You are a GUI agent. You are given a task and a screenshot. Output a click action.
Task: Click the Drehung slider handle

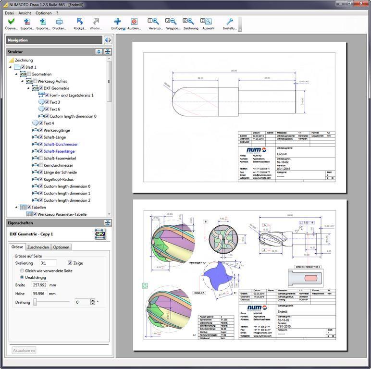tap(35, 302)
